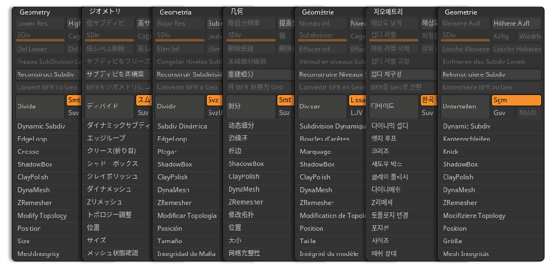Image resolution: width=558 pixels, height=271 pixels.
Task: Click the 划分 divide button
Action: click(x=251, y=106)
